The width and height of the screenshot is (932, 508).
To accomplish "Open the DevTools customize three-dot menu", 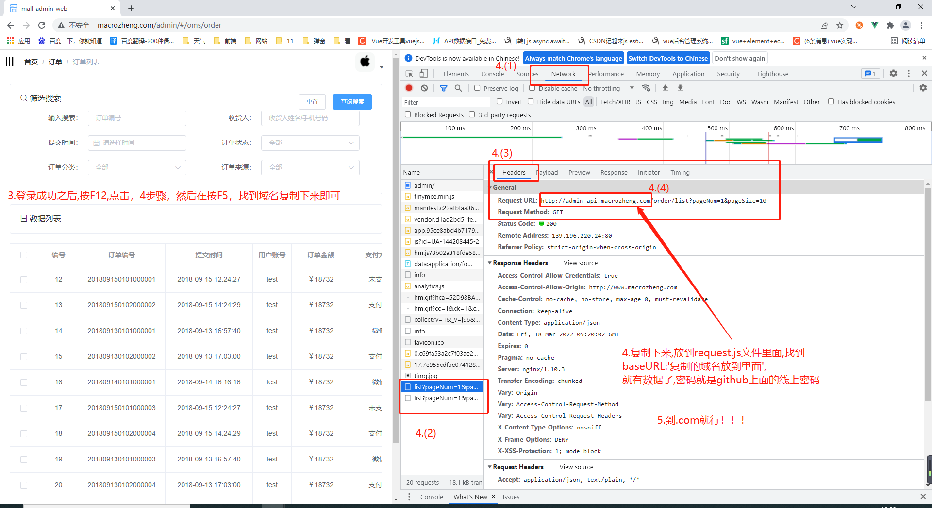I will 909,73.
